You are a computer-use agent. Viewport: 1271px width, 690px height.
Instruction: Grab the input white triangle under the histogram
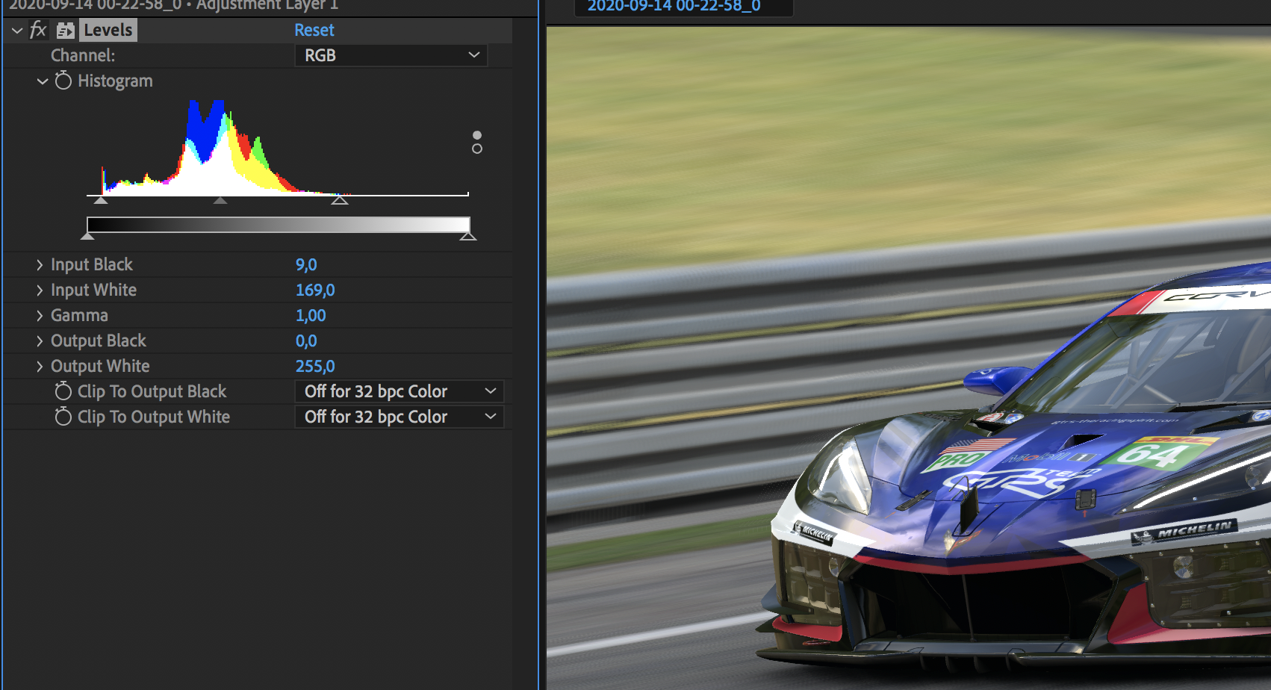(340, 199)
